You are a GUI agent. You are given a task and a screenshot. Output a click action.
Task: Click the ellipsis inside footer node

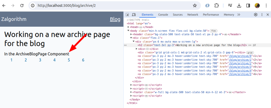[230, 92]
